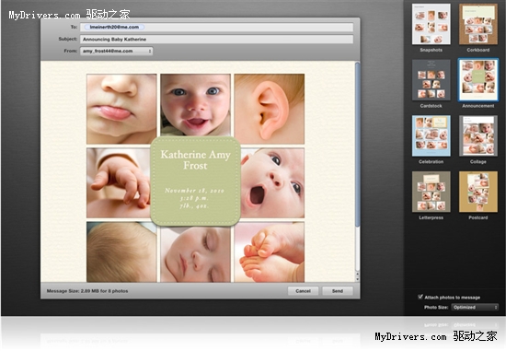Screen dimensions: 506x351
Task: Open the Photo Size dropdown
Action: pyautogui.click(x=475, y=307)
